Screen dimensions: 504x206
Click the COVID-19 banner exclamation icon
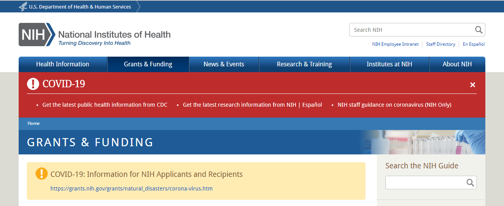click(x=33, y=83)
